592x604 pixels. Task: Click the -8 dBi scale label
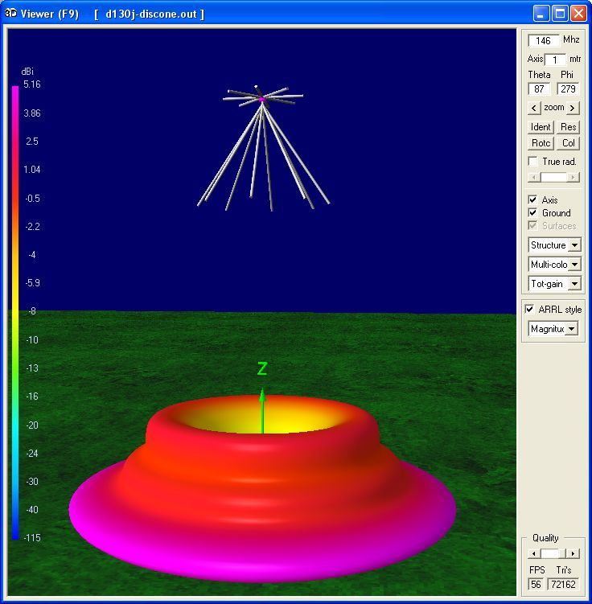click(x=32, y=311)
